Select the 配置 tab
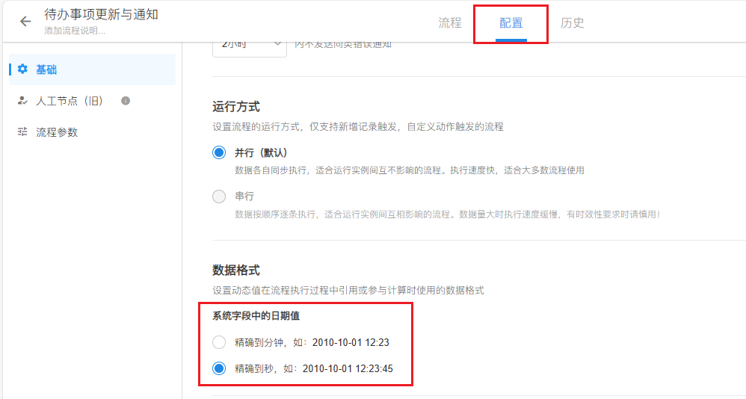Image resolution: width=746 pixels, height=399 pixels. pyautogui.click(x=511, y=23)
